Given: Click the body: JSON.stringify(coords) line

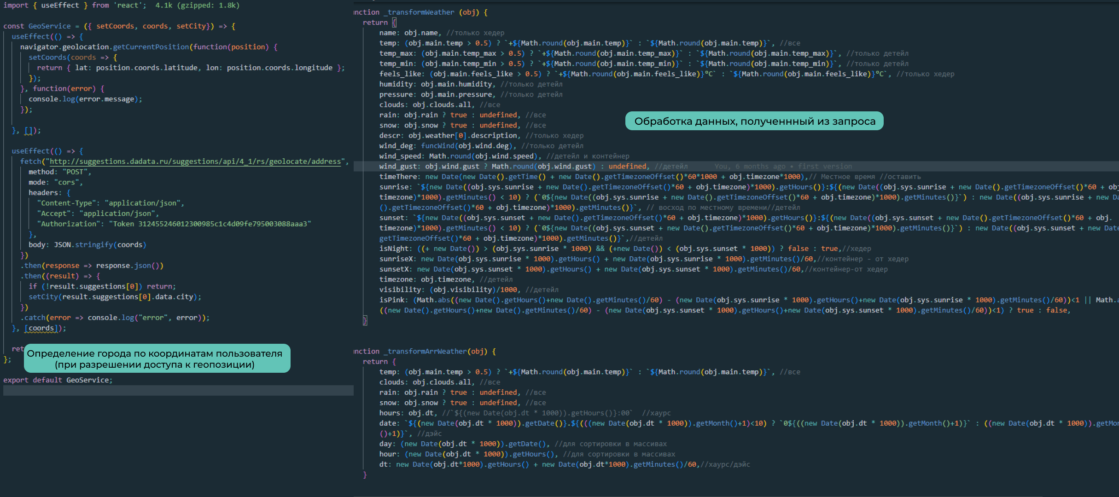Looking at the screenshot, I should click(x=87, y=245).
